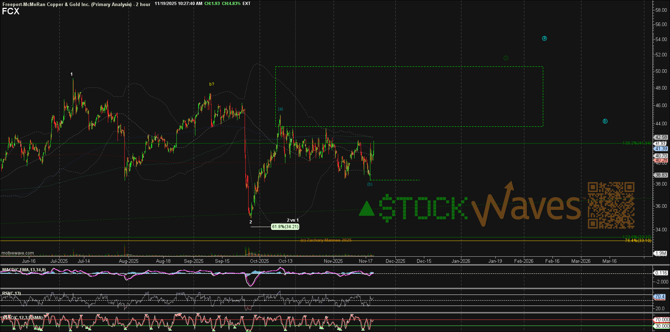Select the circled 'a' wave marker

tap(544, 39)
